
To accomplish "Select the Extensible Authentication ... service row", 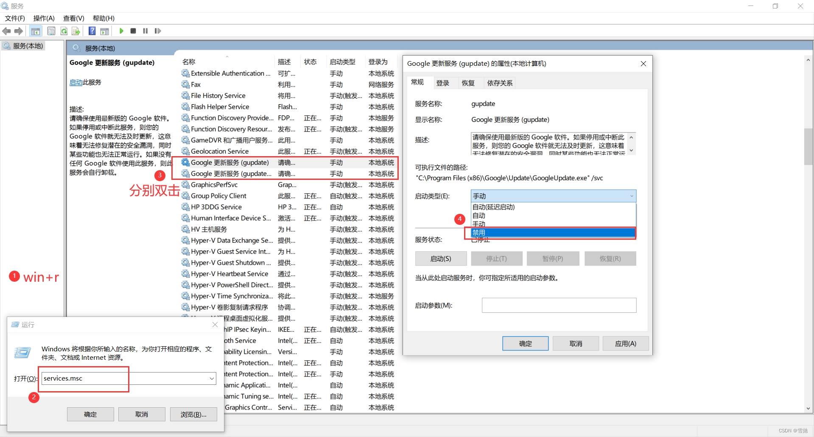I will coord(288,73).
